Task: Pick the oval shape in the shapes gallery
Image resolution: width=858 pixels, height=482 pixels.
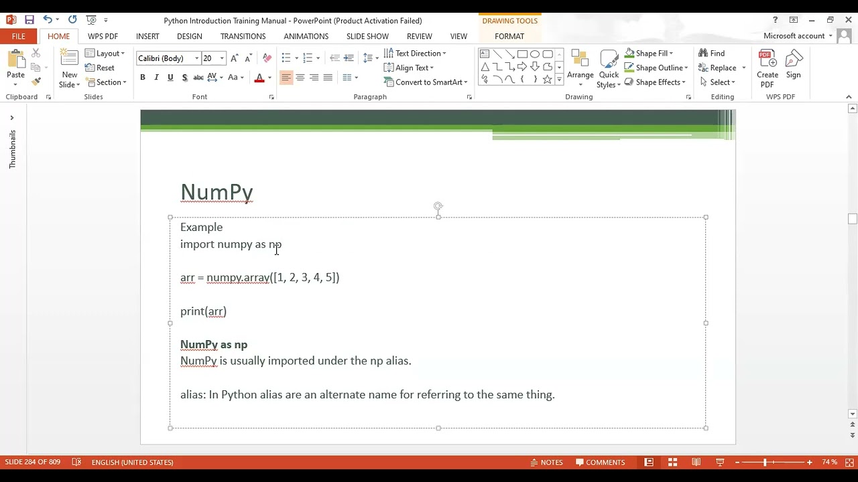Action: [535, 54]
